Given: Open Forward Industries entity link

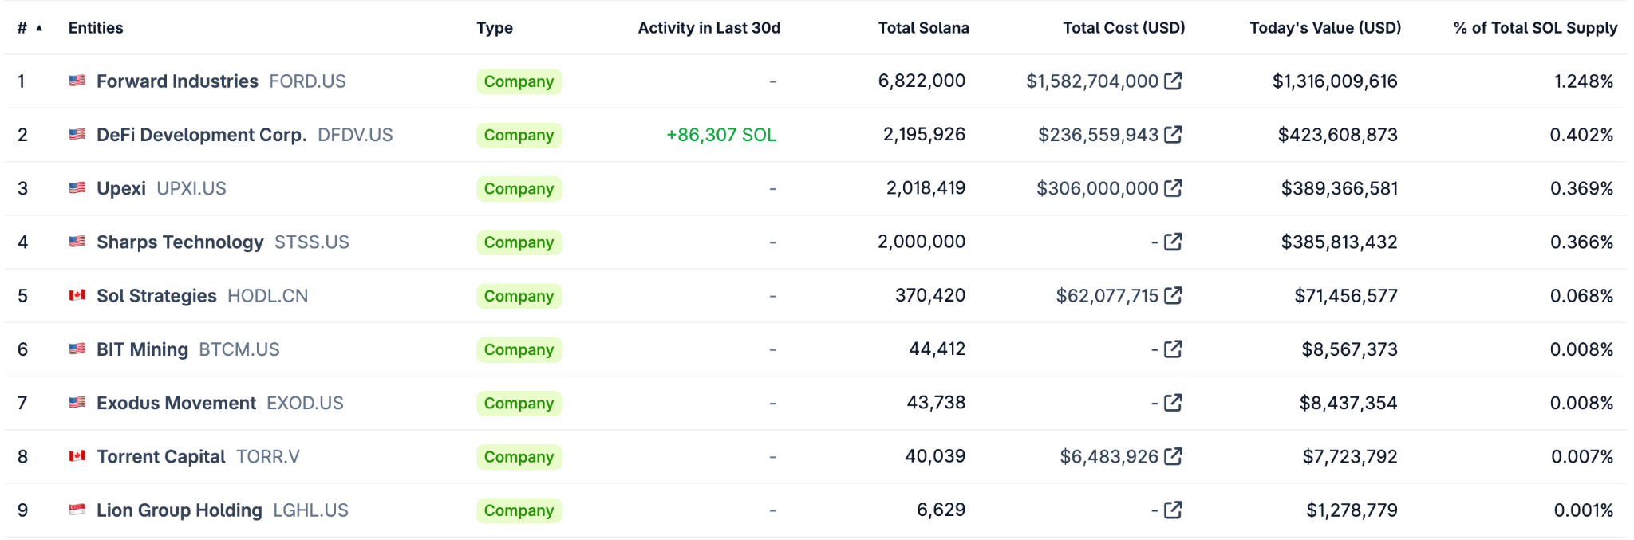Looking at the screenshot, I should (177, 81).
